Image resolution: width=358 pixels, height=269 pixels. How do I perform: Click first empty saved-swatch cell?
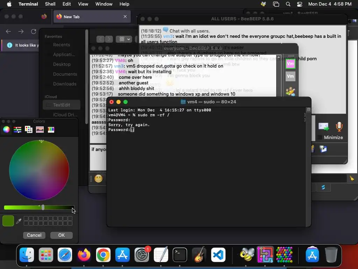click(26, 219)
